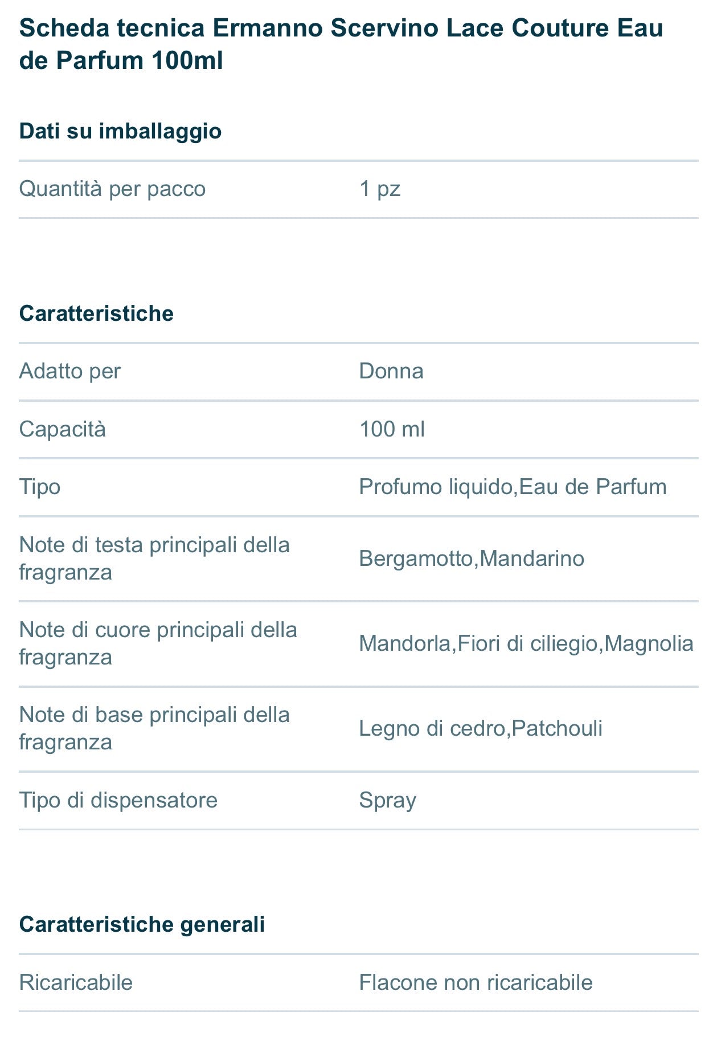Screen dimensions: 717x1052
Task: Select the 'Tipo di dispensatore' label
Action: [118, 800]
